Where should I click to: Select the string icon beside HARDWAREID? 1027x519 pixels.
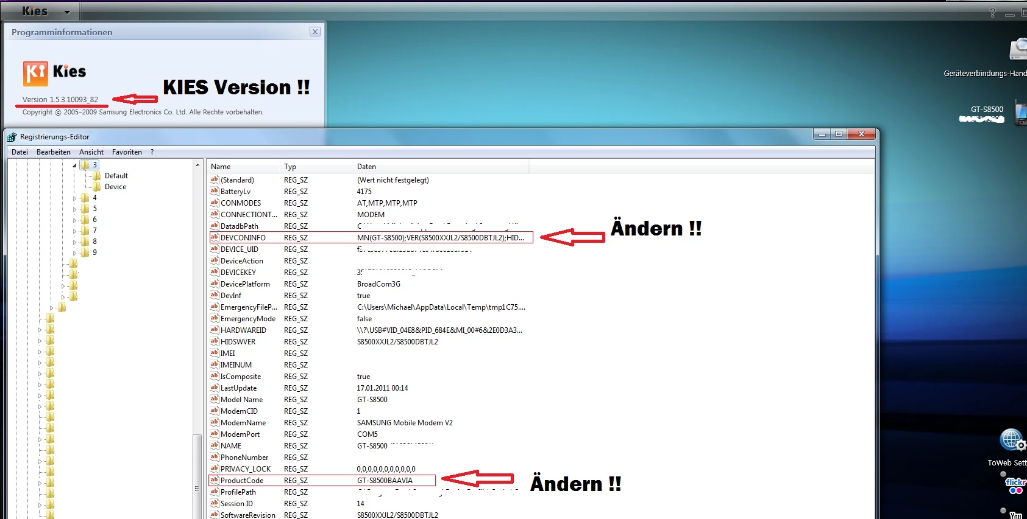point(215,330)
